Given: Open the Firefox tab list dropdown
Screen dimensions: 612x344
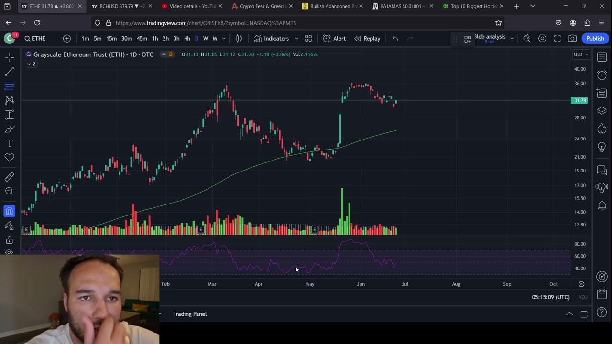Looking at the screenshot, I should [x=532, y=6].
